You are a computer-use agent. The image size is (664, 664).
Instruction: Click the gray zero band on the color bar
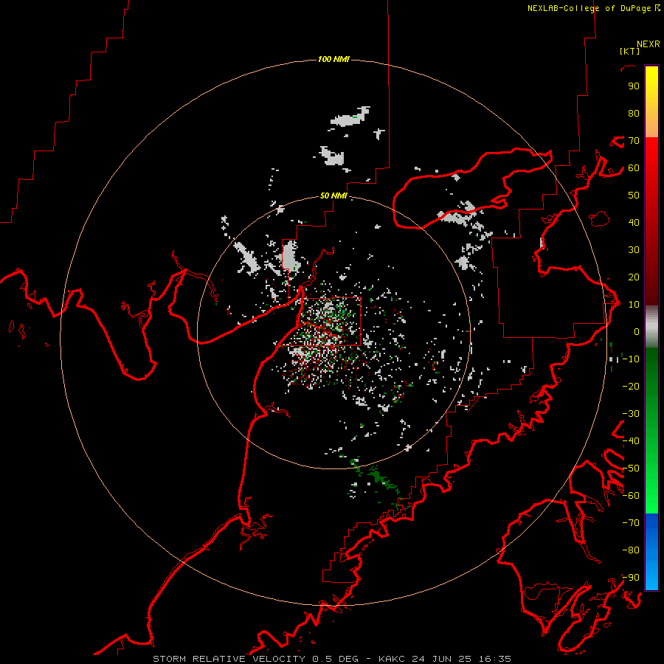click(651, 327)
